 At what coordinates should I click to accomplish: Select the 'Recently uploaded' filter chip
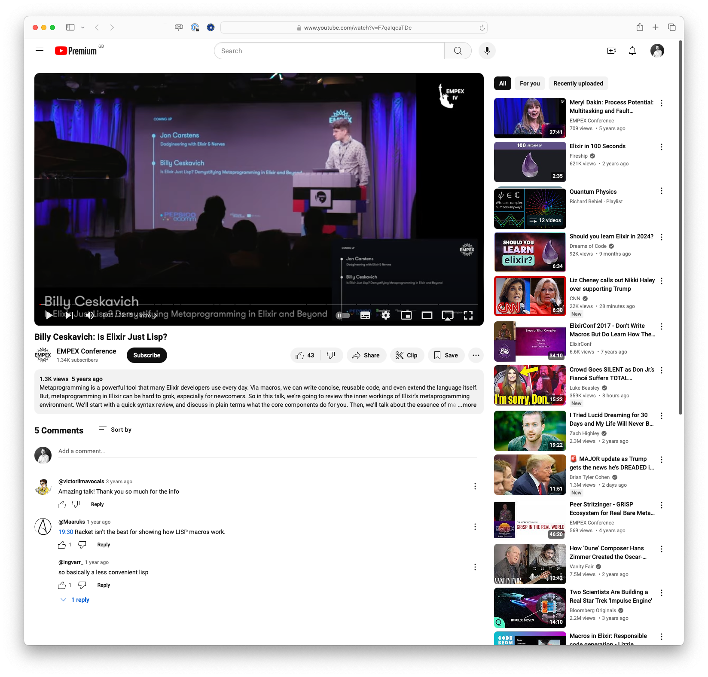tap(578, 83)
